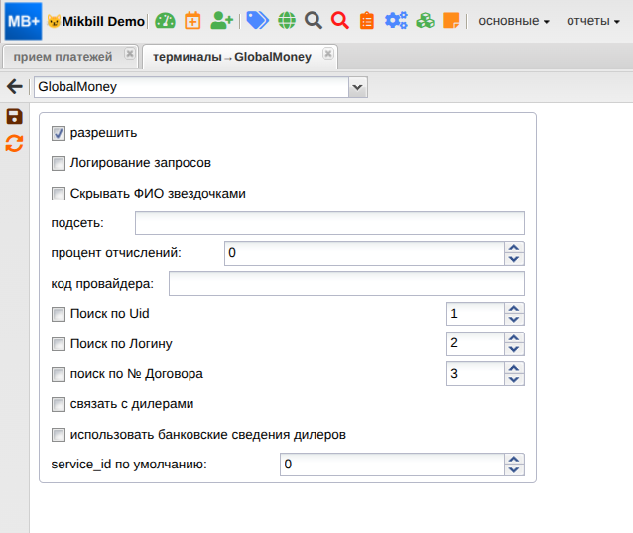633x533 pixels.
Task: Click the green add user icon
Action: 221,21
